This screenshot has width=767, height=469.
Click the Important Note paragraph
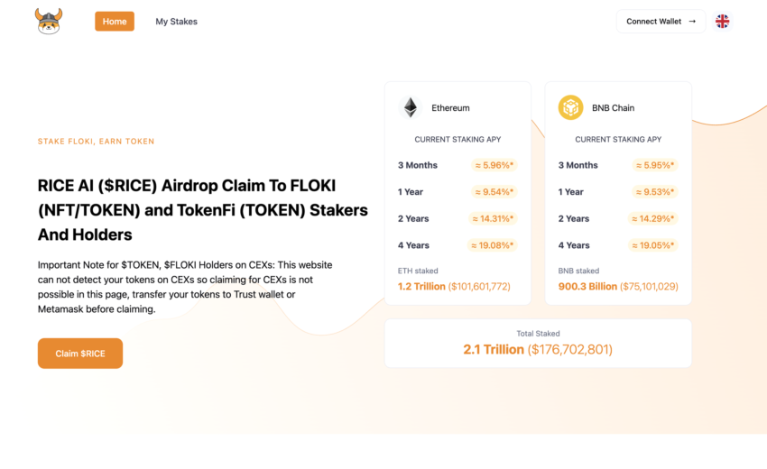pos(185,287)
